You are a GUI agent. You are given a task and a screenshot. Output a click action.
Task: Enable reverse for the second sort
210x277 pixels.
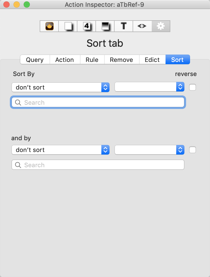pos(193,150)
